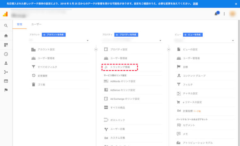Open the 詳細 link in the banner
This screenshot has height=146, width=240.
[195, 4]
